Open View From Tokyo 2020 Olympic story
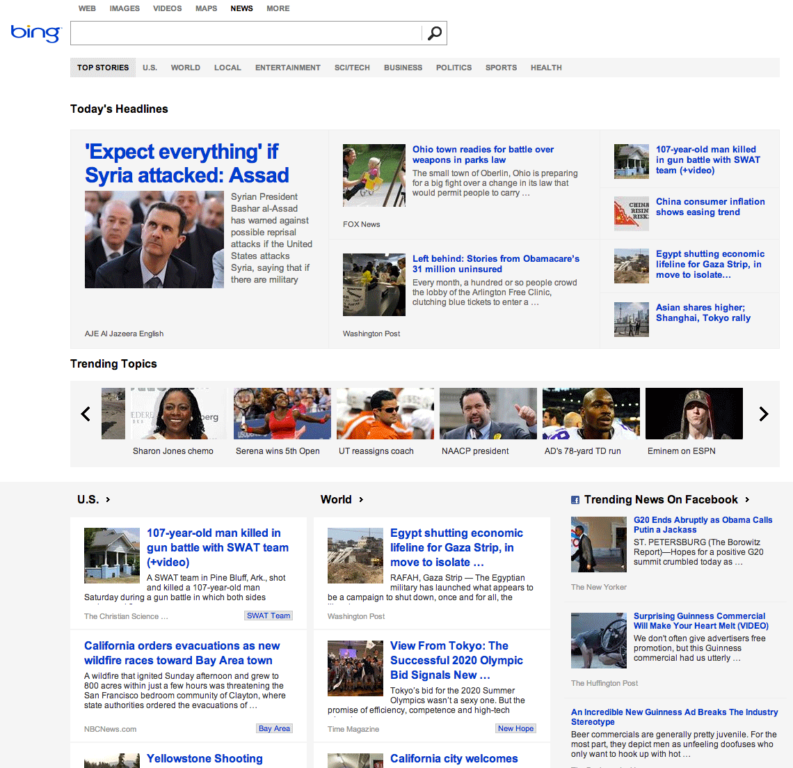Image resolution: width=793 pixels, height=768 pixels. pyautogui.click(x=457, y=660)
